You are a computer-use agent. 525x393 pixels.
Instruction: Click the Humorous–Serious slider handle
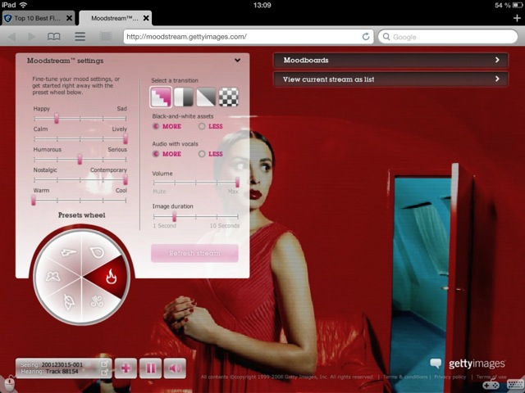tap(80, 159)
